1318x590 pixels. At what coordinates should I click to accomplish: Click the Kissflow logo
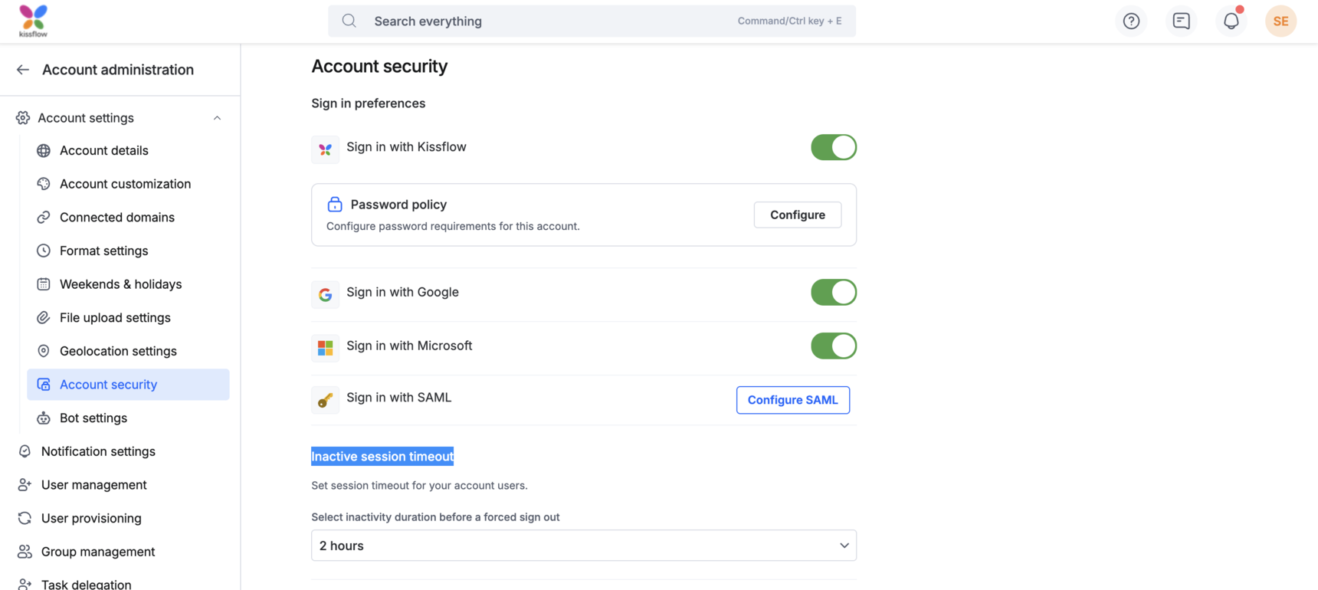[33, 21]
